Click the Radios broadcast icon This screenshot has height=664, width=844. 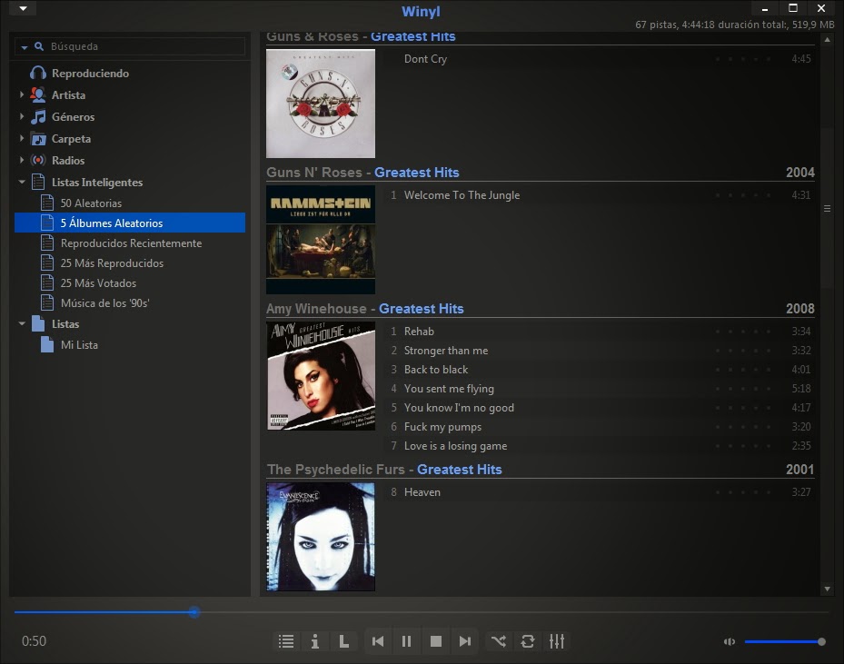37,161
